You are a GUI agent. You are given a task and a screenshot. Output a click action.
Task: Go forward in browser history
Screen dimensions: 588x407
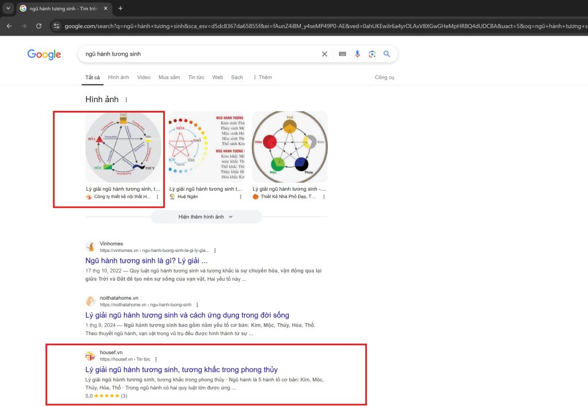pyautogui.click(x=24, y=26)
